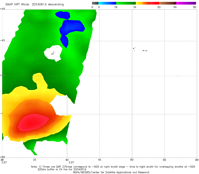Click the longitude axis label "55"

(x=164, y=160)
